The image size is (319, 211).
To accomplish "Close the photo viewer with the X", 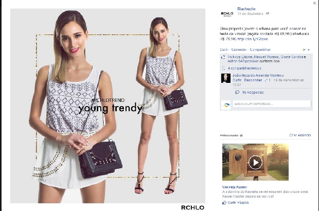I will pyautogui.click(x=314, y=3).
